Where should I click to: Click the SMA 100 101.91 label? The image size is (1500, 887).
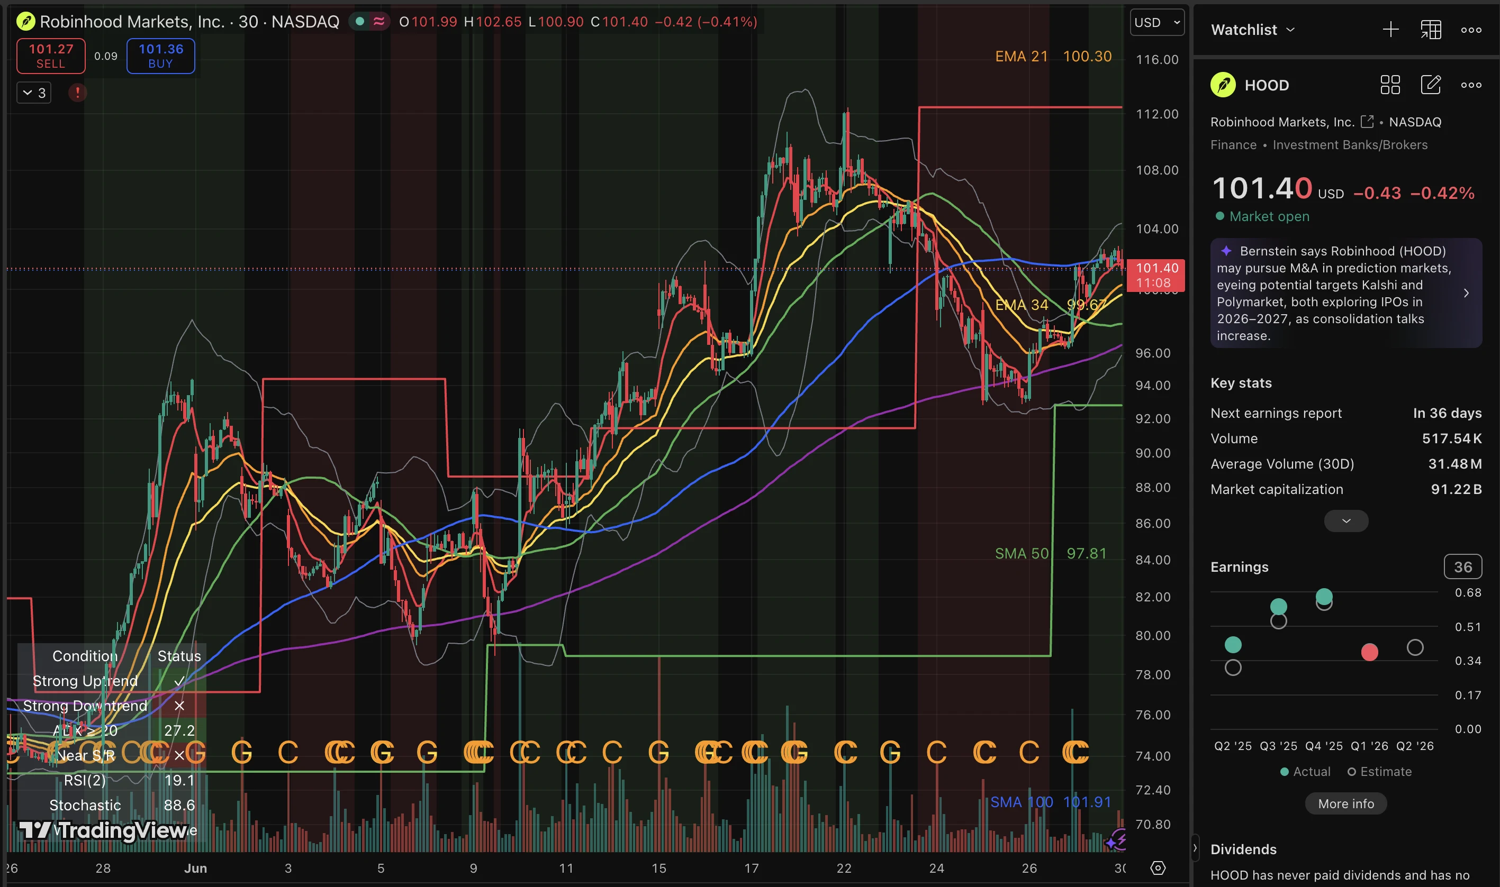click(1050, 802)
